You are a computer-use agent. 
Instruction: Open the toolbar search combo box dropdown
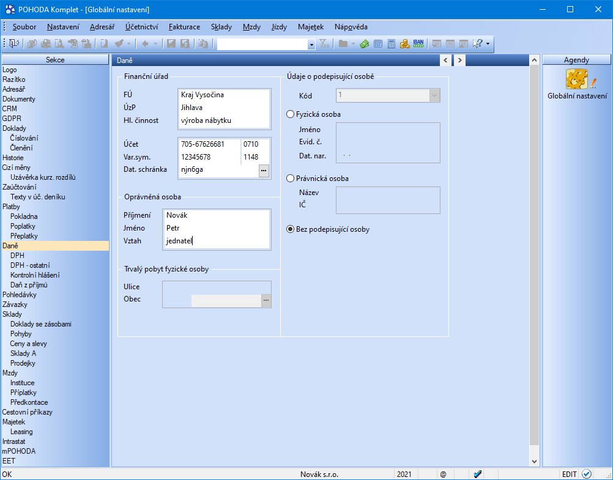tap(311, 44)
